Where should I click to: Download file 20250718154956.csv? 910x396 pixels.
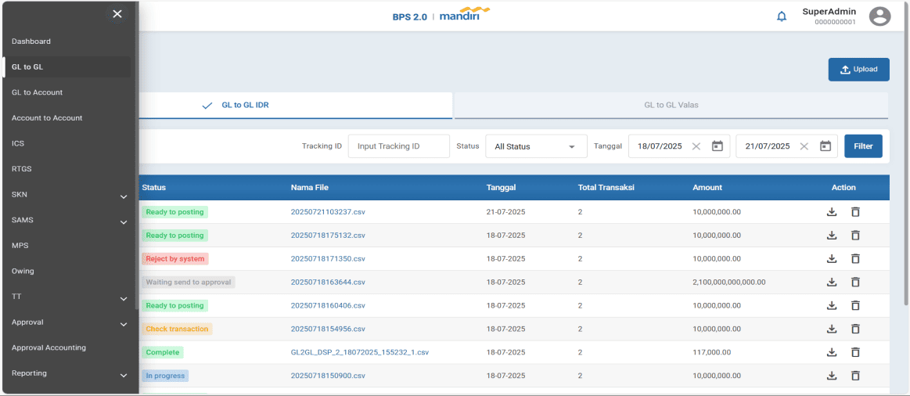click(x=832, y=329)
